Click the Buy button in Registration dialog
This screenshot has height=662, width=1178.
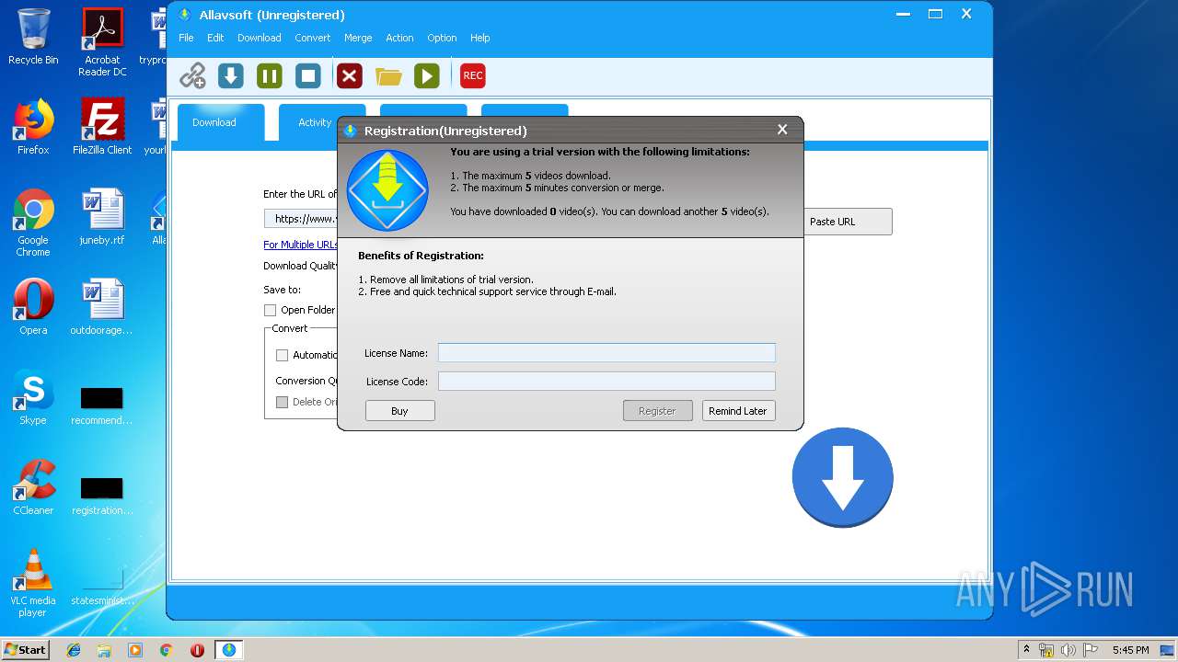click(400, 411)
